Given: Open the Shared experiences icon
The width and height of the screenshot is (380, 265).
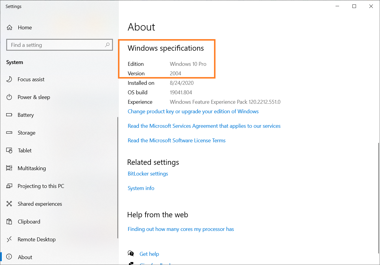Looking at the screenshot, I should point(9,204).
